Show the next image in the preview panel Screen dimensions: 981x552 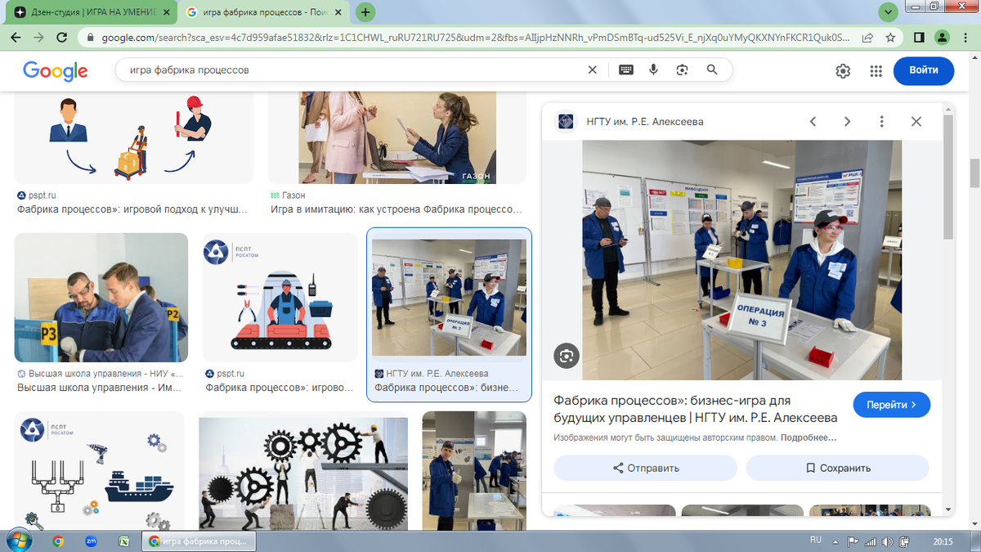pos(847,122)
